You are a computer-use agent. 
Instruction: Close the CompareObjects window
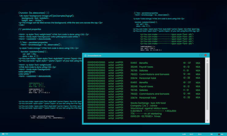[206, 55]
